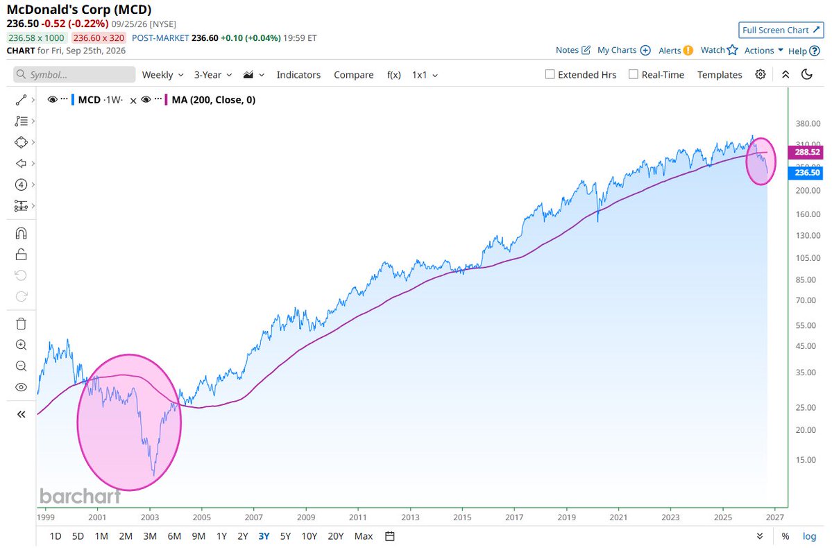Toggle all drawings visibility in left toolbar
This screenshot has height=548, width=832.
(21, 387)
